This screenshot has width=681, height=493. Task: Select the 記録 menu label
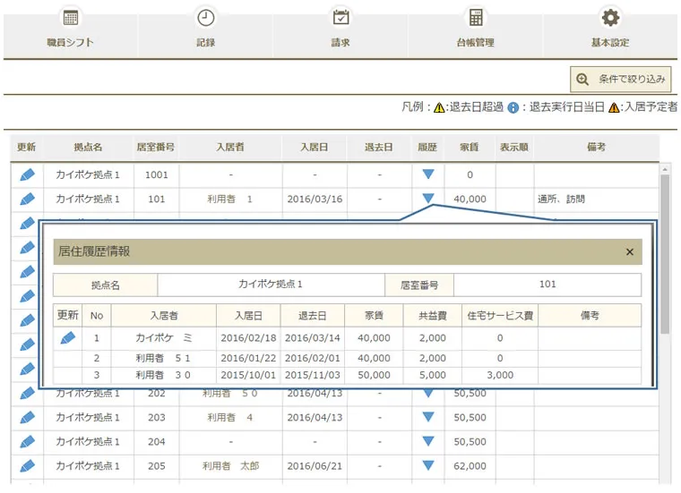pyautogui.click(x=205, y=42)
